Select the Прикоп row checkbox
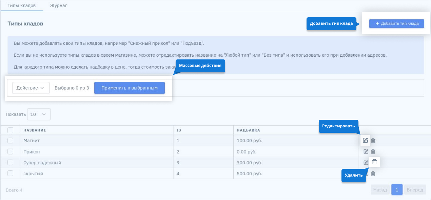Viewport: 431px width, 200px height. coord(10,151)
